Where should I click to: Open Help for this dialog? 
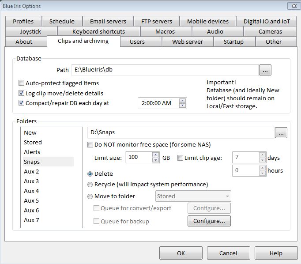[x=276, y=253]
